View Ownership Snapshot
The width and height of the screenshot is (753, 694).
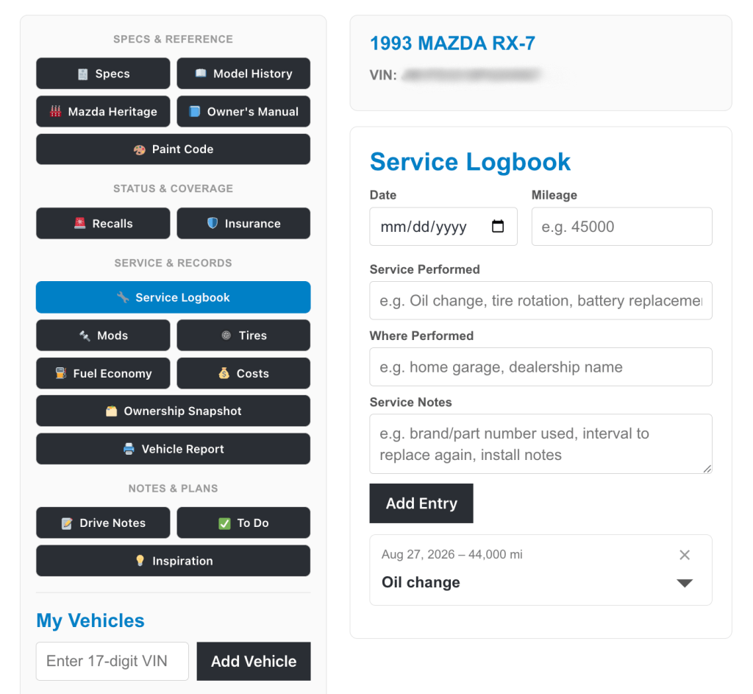(x=173, y=411)
